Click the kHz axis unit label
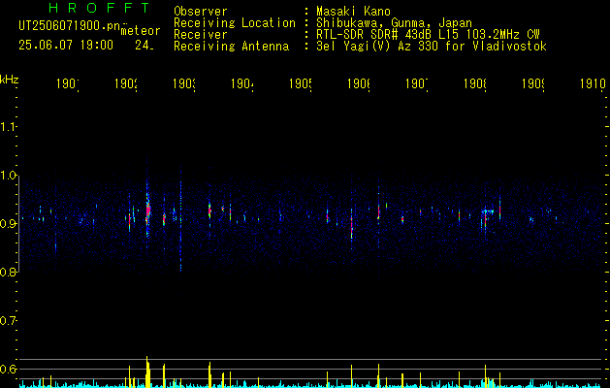The width and height of the screenshot is (610, 388). (x=9, y=79)
